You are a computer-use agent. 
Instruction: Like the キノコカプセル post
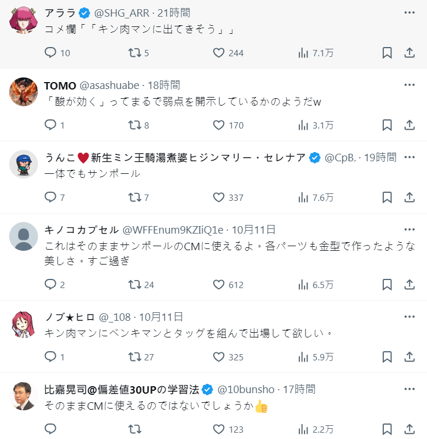218,285
